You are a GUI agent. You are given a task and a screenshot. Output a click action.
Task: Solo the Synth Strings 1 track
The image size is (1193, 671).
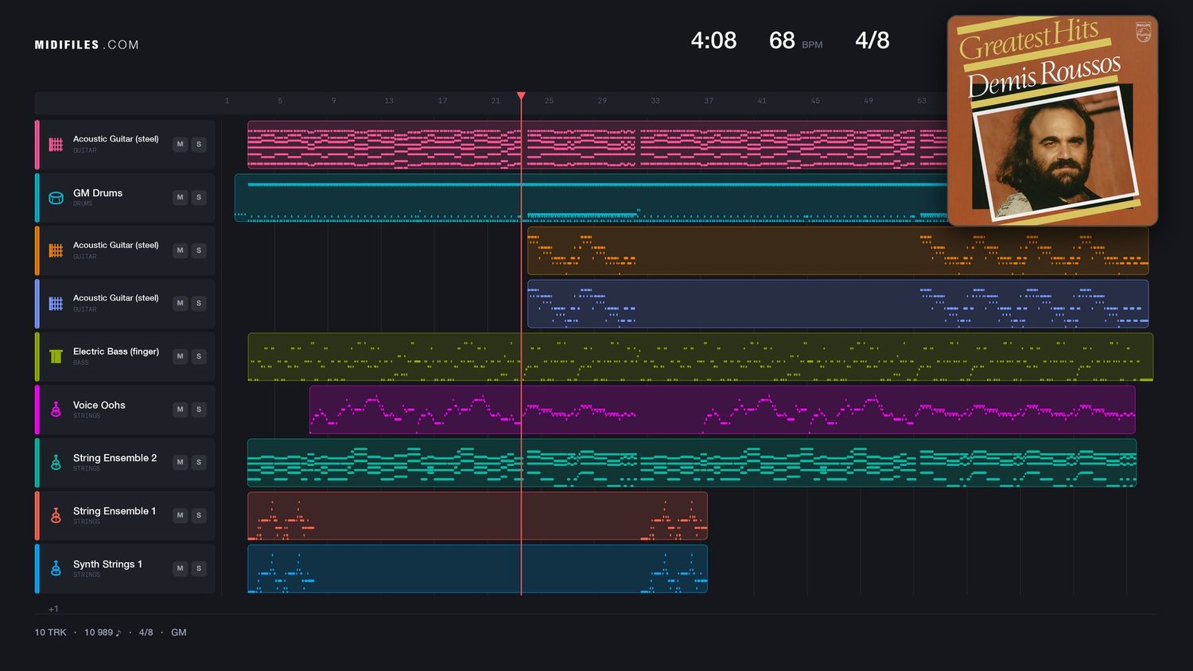coord(199,568)
